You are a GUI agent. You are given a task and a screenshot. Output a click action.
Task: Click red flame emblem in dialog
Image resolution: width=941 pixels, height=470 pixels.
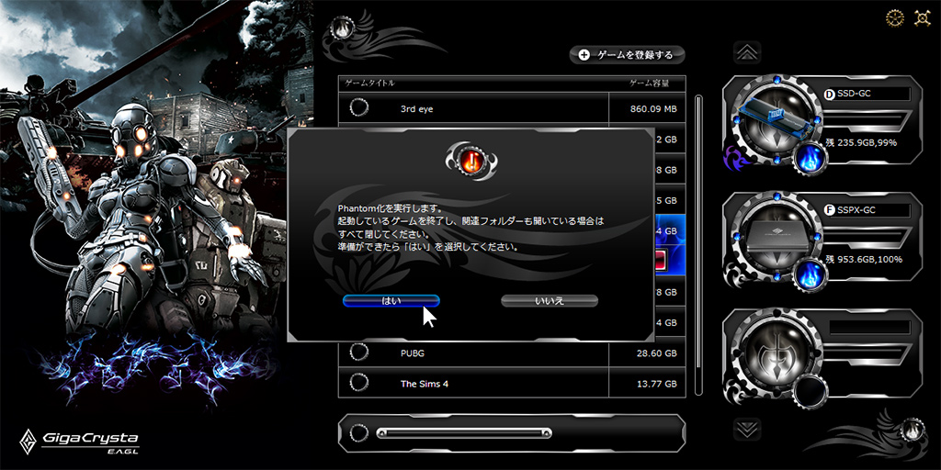[x=471, y=160]
